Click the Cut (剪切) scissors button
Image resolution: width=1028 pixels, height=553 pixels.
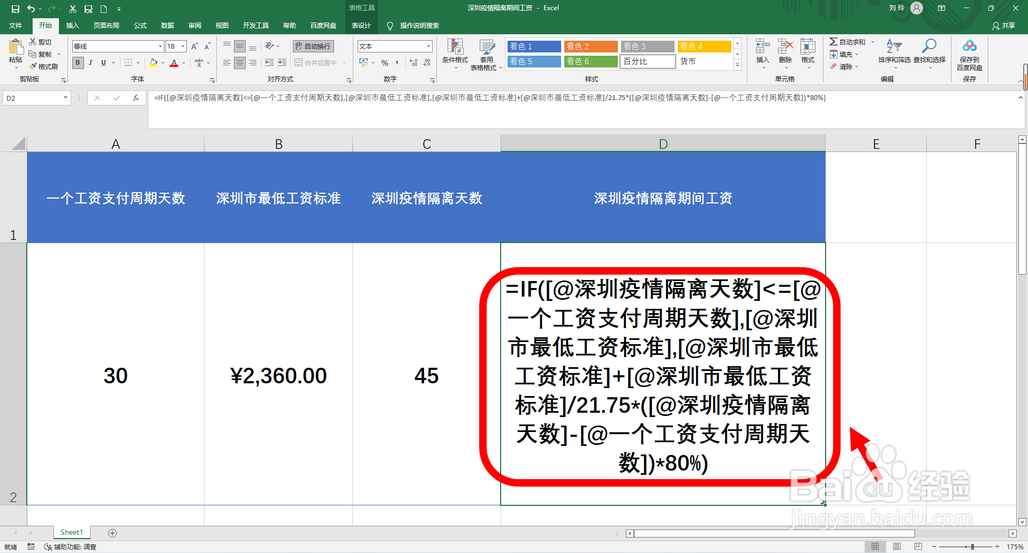(x=40, y=42)
